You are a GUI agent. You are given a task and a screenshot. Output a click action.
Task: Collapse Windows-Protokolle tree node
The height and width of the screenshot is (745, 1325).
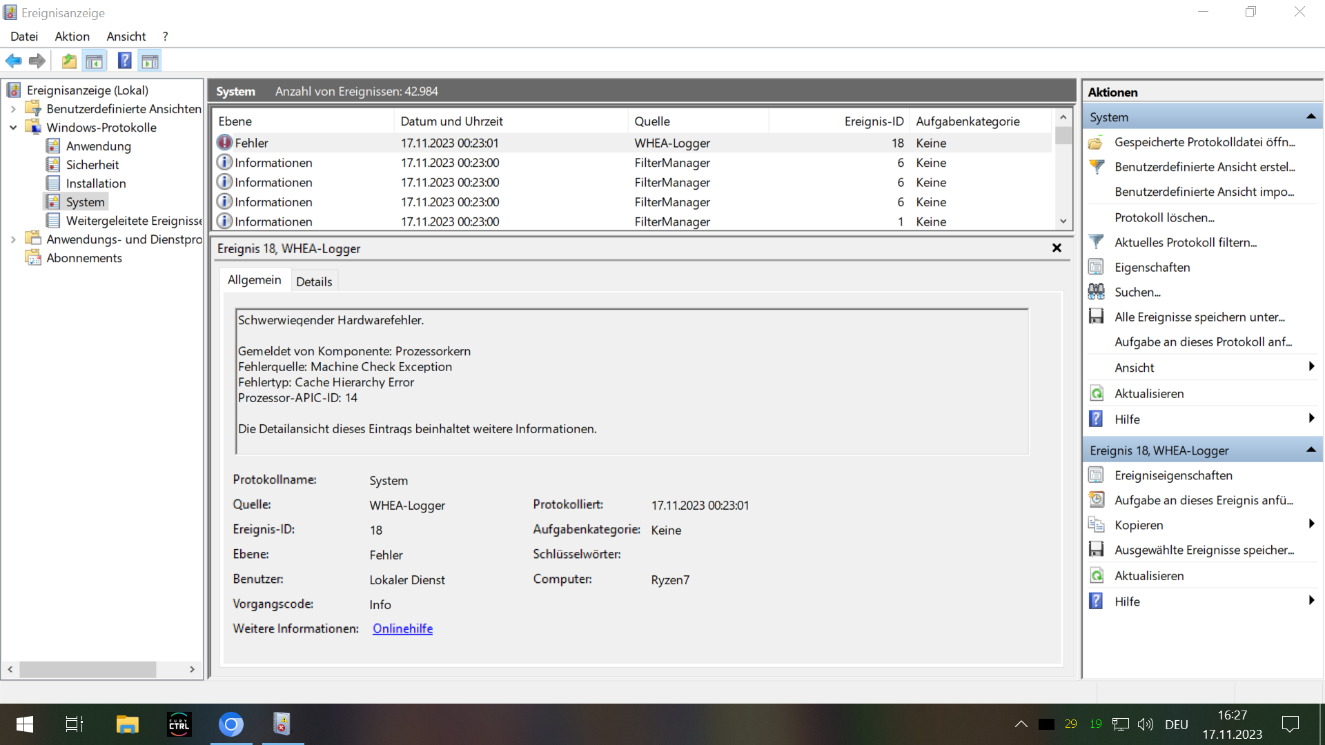13,128
